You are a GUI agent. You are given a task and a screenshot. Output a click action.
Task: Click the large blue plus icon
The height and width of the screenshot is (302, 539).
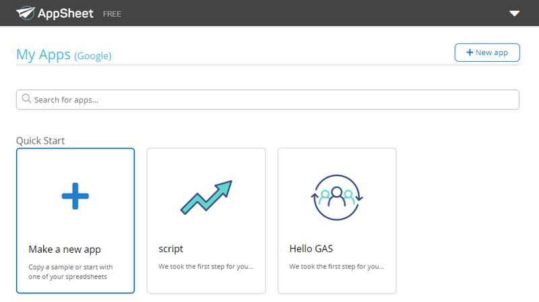click(75, 196)
